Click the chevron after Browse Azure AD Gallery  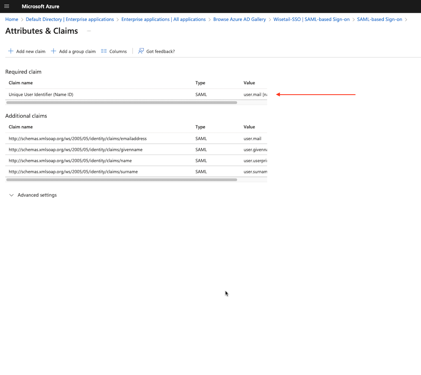270,19
